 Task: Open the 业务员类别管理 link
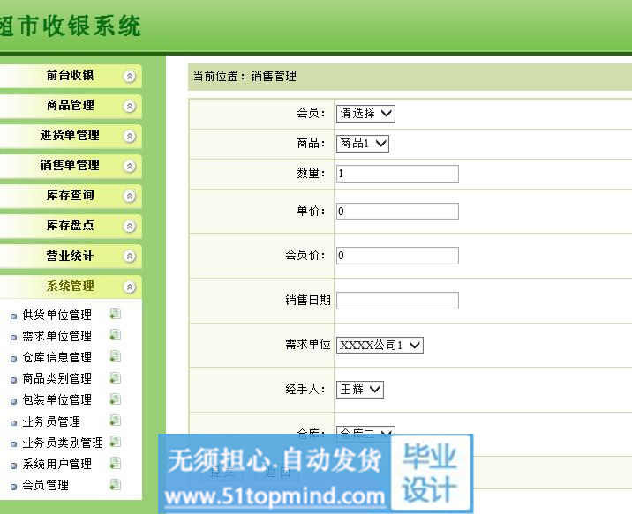(x=63, y=443)
